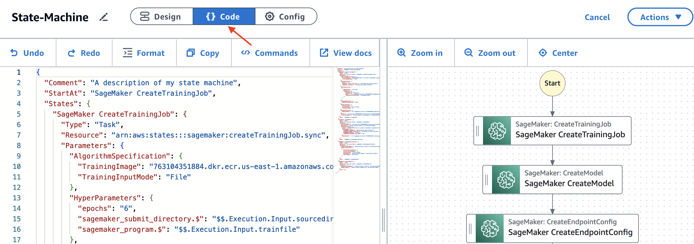Copy the code to clipboard

[203, 53]
